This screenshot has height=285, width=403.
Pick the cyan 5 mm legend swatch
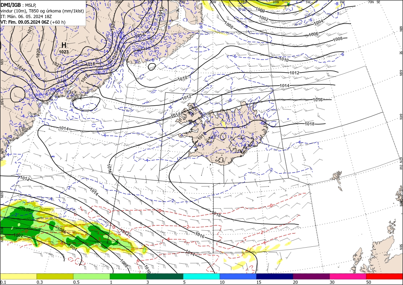(201, 276)
